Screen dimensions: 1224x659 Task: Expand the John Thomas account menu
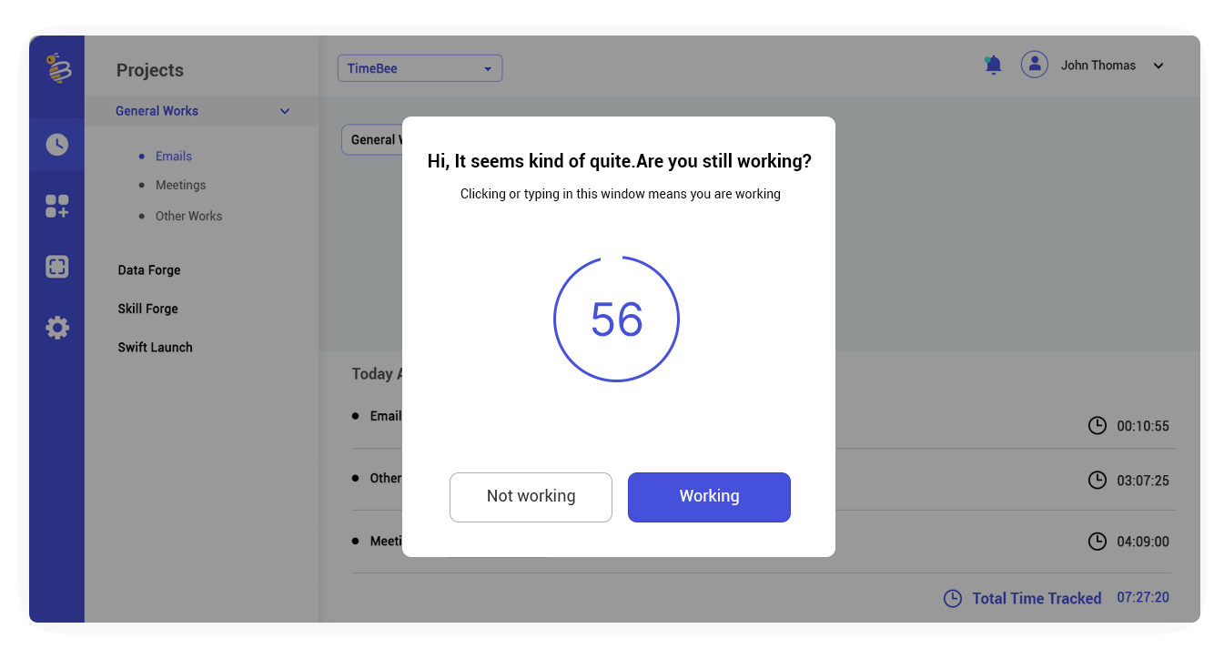(x=1158, y=65)
